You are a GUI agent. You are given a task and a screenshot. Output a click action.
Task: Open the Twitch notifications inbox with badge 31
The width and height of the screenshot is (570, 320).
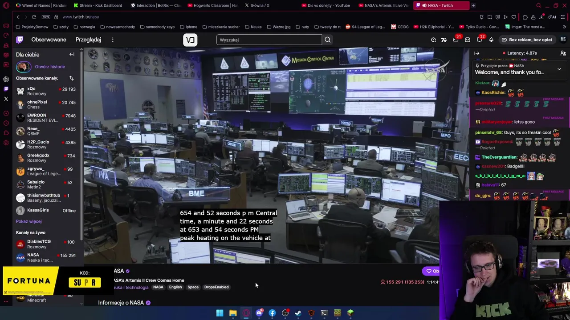click(x=456, y=40)
